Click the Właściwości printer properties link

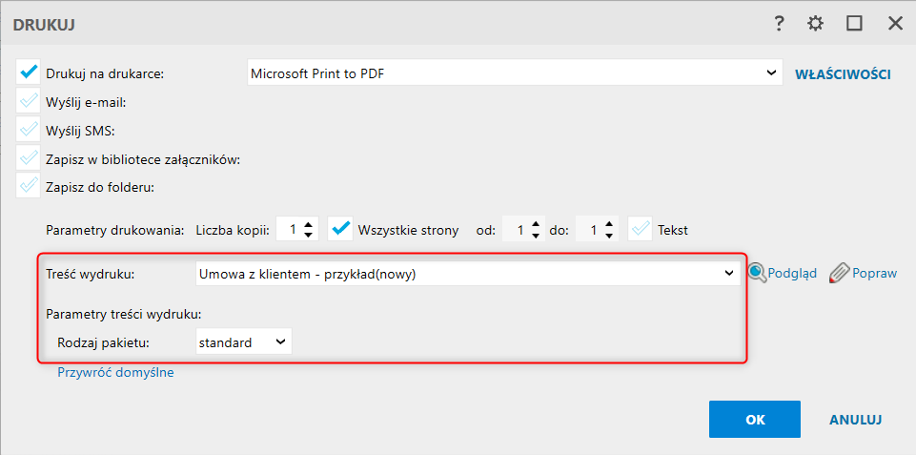coord(843,73)
